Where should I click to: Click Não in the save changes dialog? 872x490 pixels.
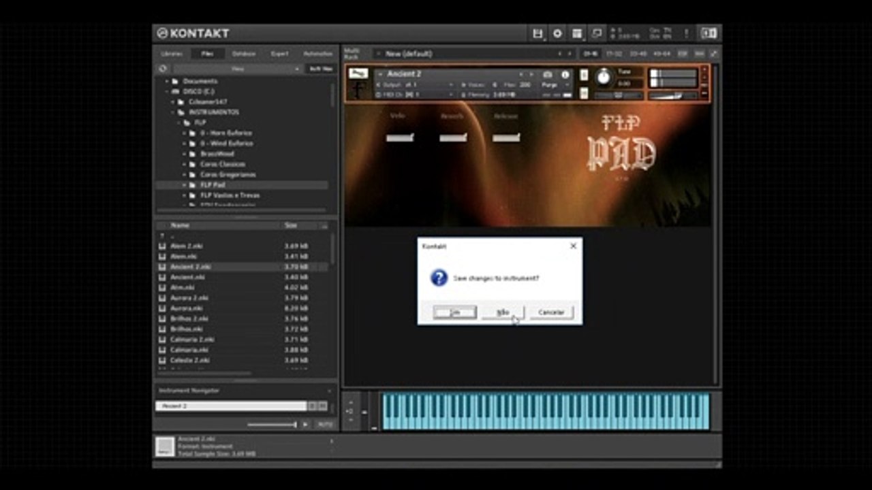pyautogui.click(x=503, y=312)
